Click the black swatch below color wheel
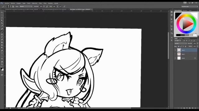 pyautogui.click(x=178, y=35)
